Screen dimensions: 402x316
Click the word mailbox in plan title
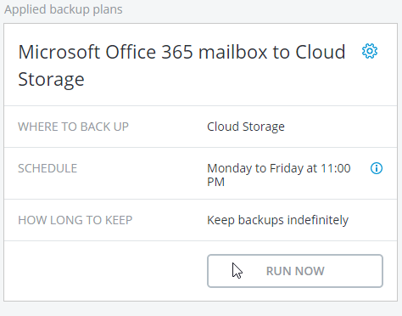point(232,52)
